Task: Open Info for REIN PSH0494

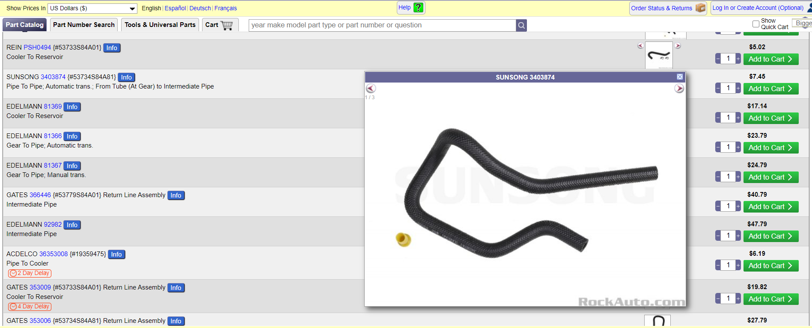Action: pos(112,48)
